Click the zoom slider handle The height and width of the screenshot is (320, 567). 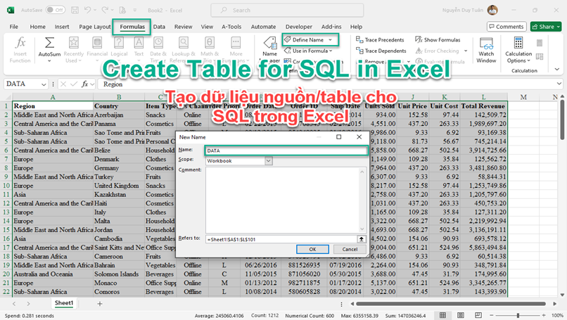(x=518, y=315)
